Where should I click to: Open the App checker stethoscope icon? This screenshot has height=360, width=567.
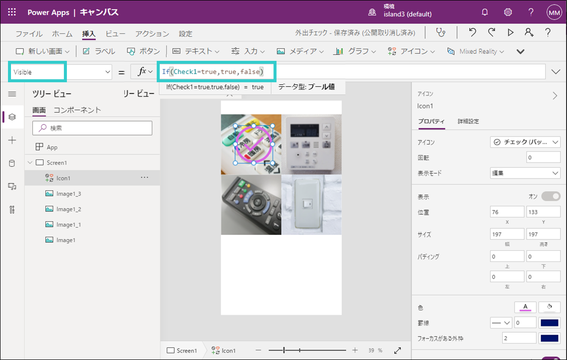coord(441,32)
